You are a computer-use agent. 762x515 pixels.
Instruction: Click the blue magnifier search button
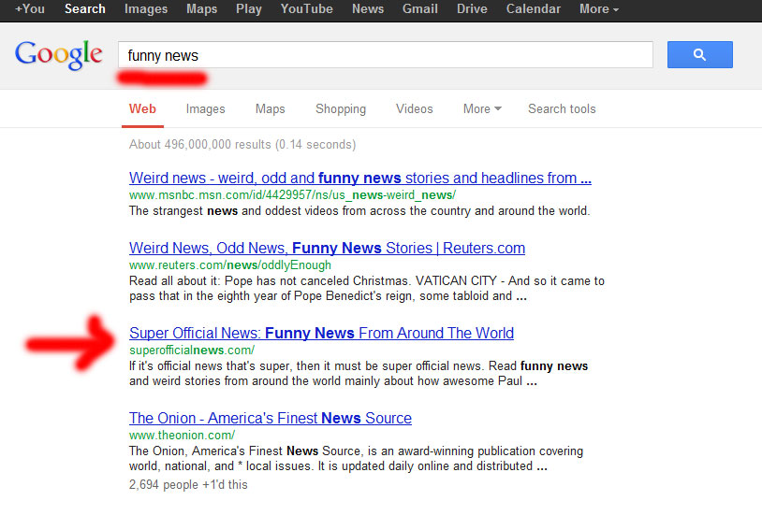coord(700,54)
